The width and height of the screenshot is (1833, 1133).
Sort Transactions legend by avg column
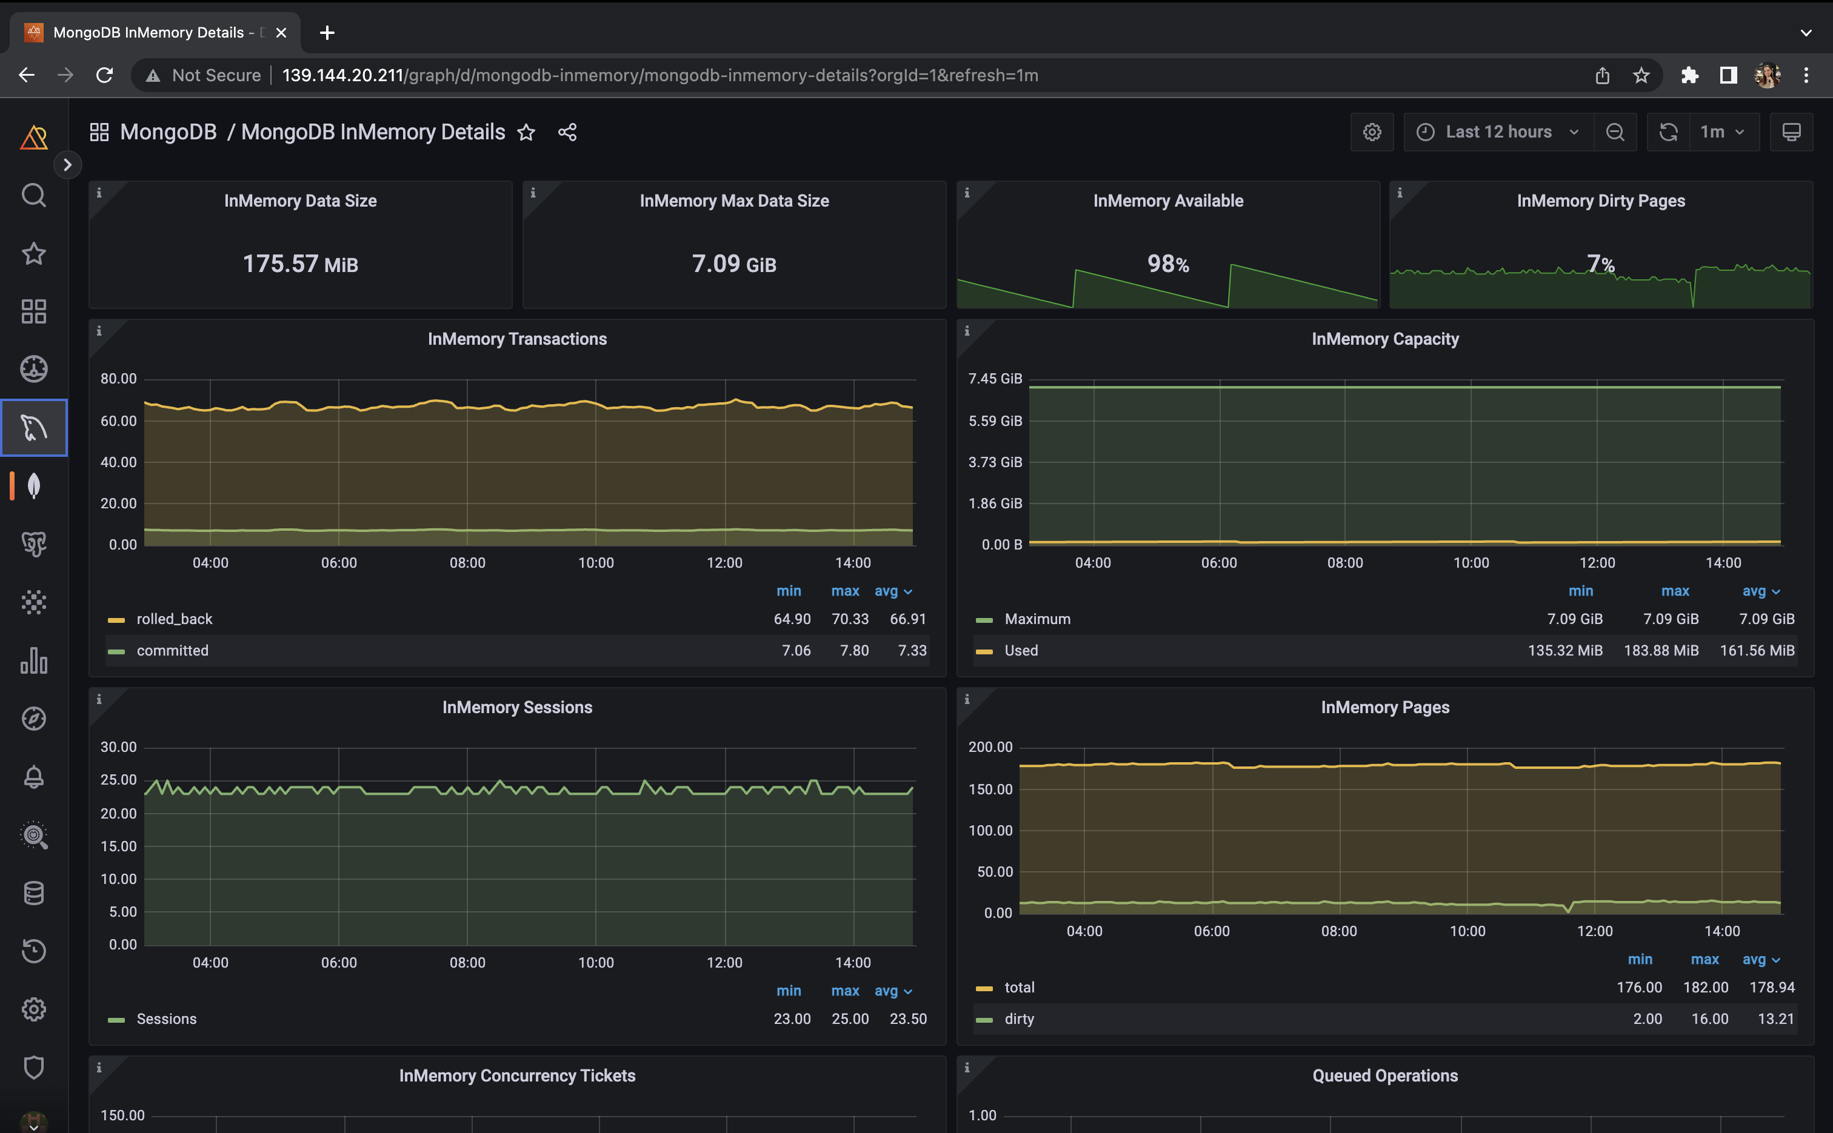893,591
